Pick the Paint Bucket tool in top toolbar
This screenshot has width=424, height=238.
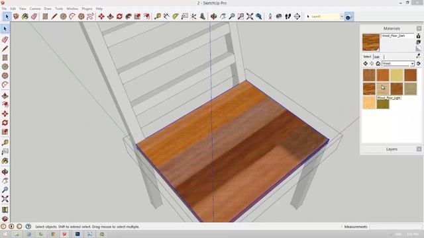tap(25, 17)
